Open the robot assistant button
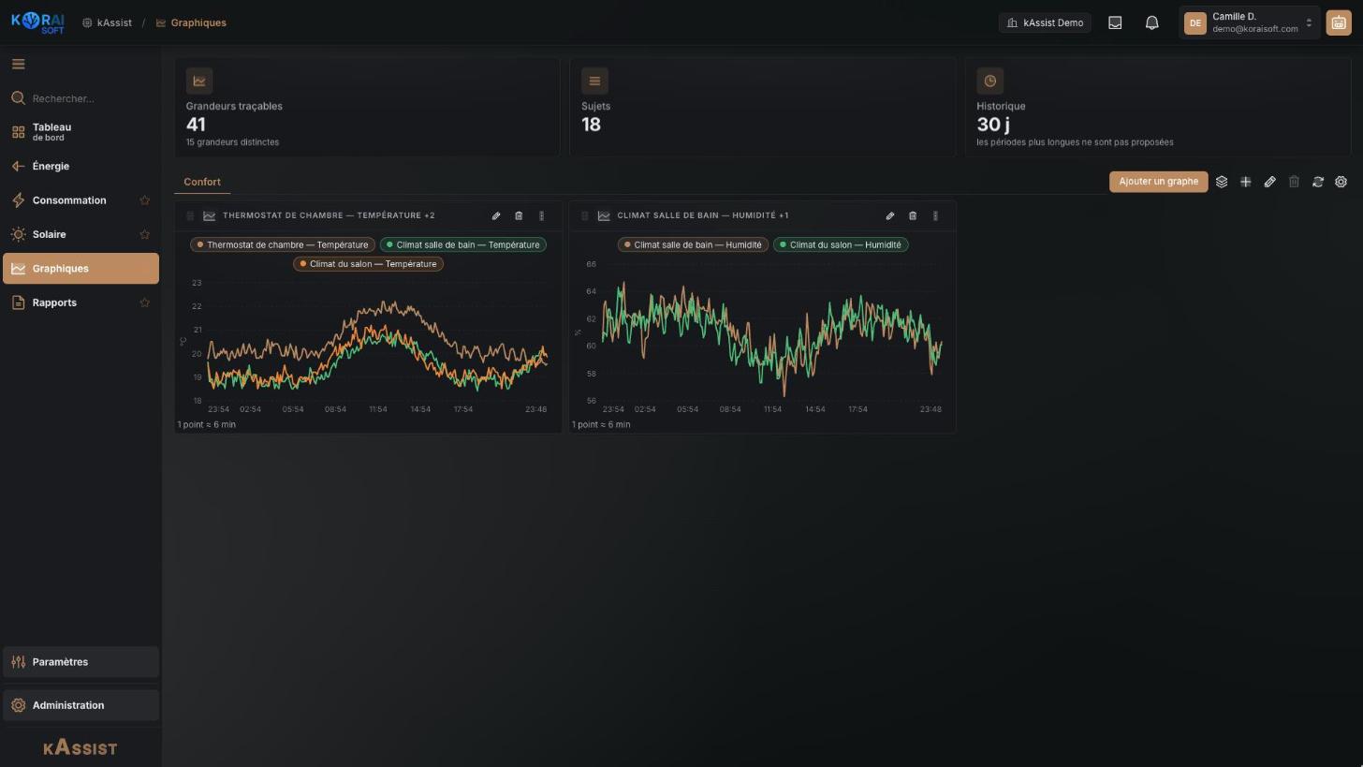This screenshot has height=767, width=1363. tap(1339, 22)
